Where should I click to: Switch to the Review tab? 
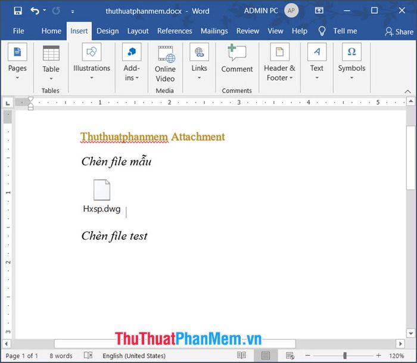[x=248, y=31]
